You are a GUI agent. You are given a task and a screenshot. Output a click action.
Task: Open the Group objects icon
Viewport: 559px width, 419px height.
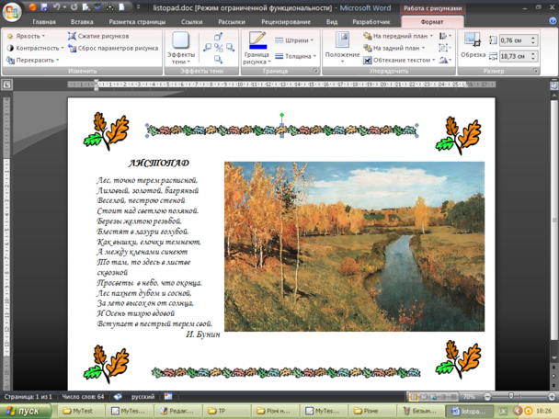(445, 48)
